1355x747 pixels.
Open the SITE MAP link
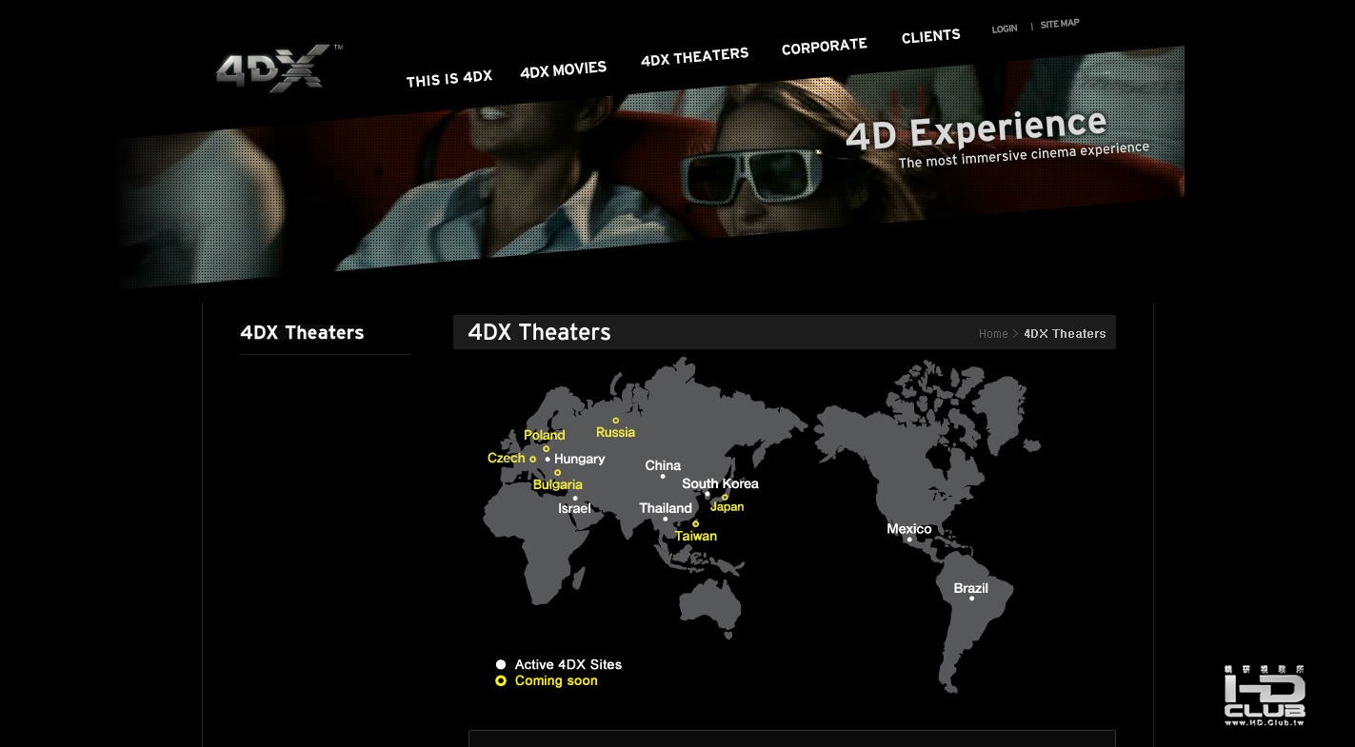1060,24
